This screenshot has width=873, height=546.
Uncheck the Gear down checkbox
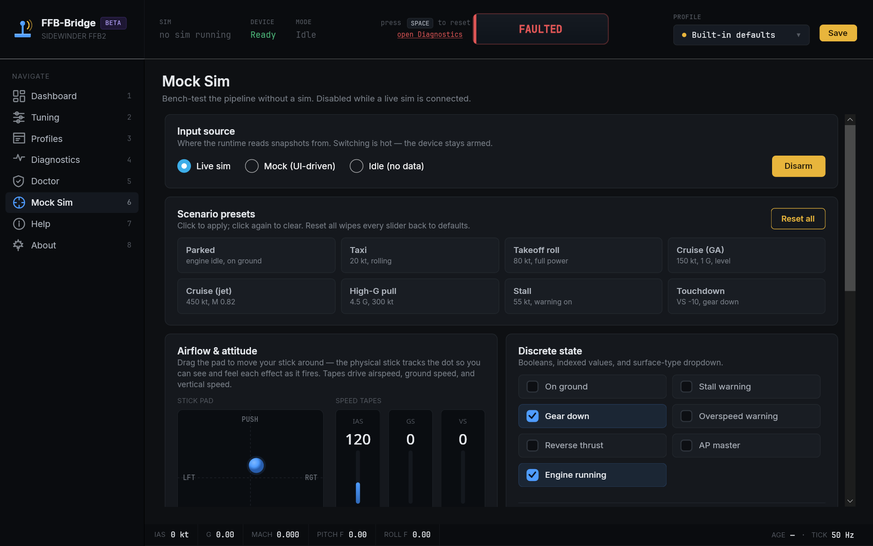[532, 416]
